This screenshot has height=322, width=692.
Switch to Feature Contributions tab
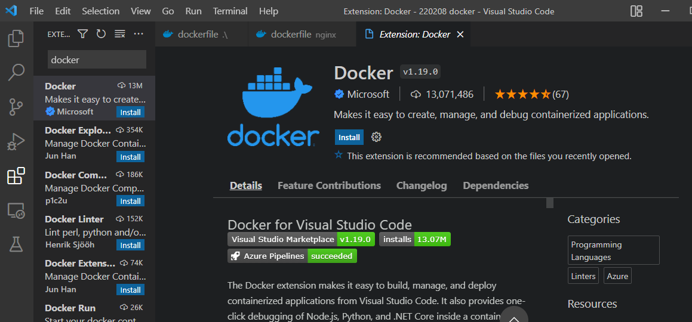[329, 185]
